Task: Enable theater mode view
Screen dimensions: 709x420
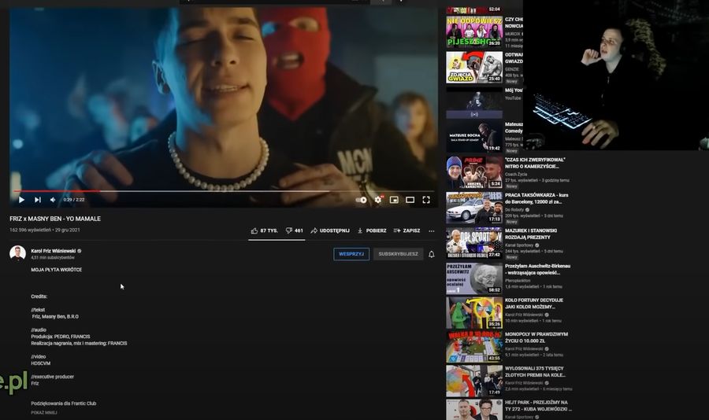Action: (410, 200)
